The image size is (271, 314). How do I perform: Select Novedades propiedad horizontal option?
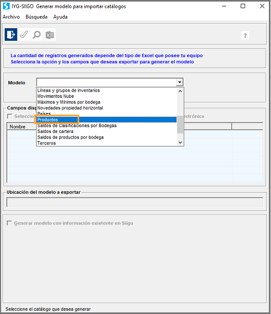click(107, 108)
